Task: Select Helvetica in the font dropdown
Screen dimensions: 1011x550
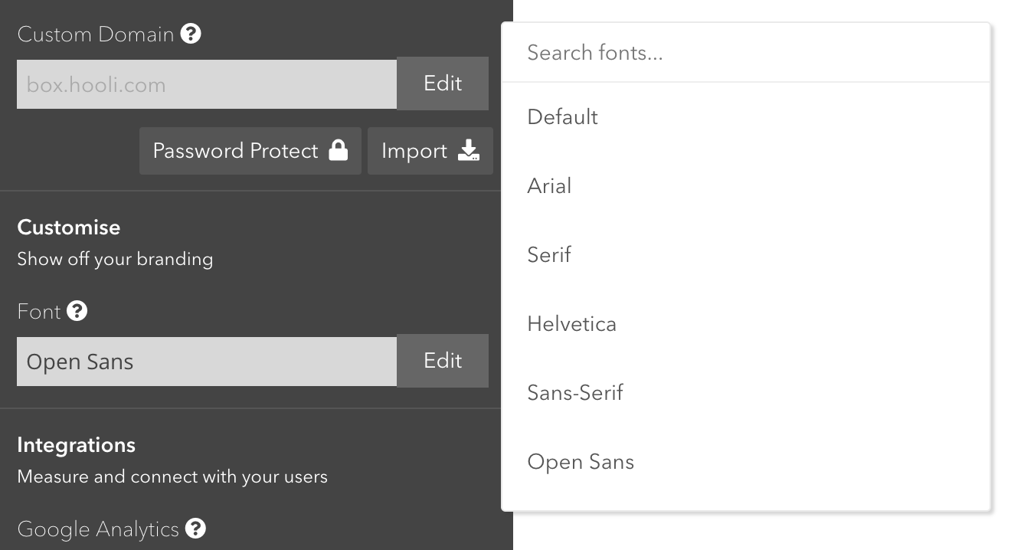Action: point(571,324)
